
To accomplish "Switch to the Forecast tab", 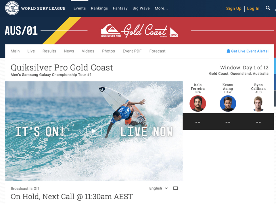I will click(x=157, y=51).
